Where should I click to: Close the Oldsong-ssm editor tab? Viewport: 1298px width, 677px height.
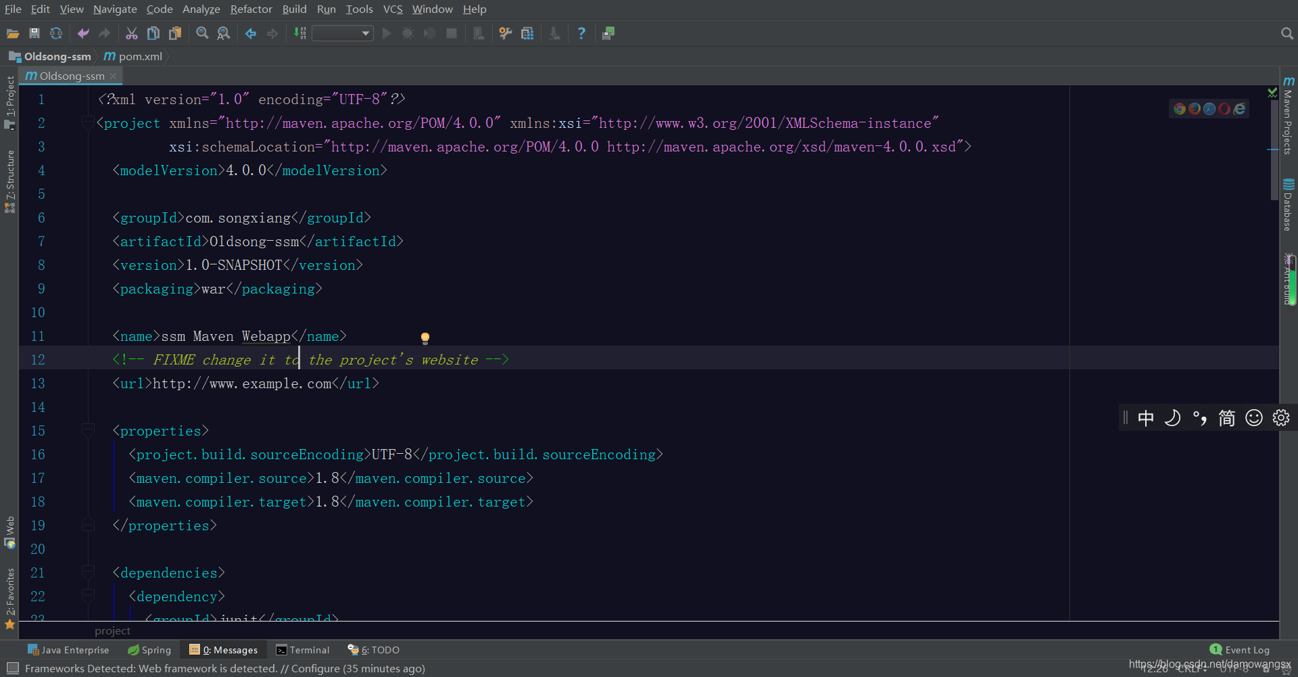click(x=114, y=76)
